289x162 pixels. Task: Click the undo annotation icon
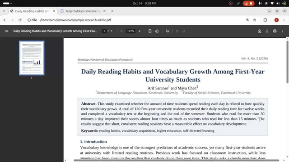177,31
